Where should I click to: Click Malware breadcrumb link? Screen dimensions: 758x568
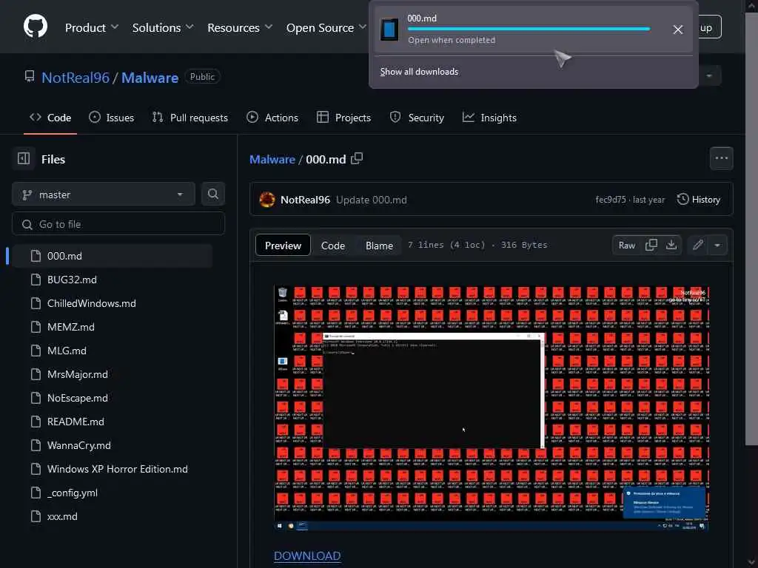click(272, 160)
